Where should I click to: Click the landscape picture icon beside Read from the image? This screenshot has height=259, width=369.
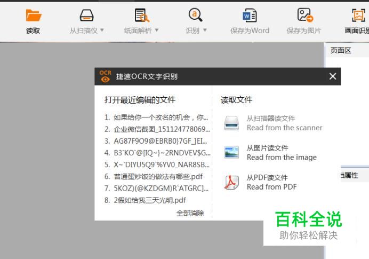(x=231, y=153)
